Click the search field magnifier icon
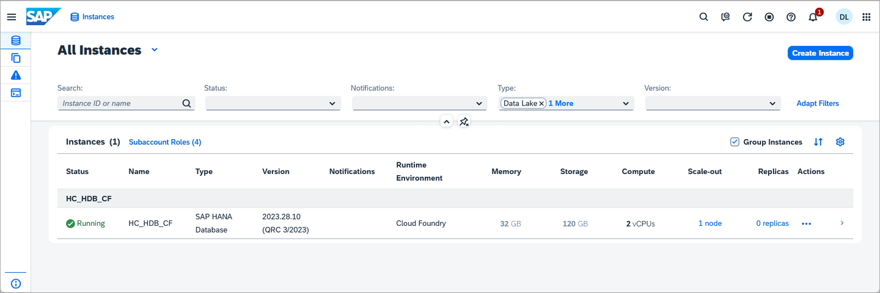The image size is (880, 293). pyautogui.click(x=187, y=103)
